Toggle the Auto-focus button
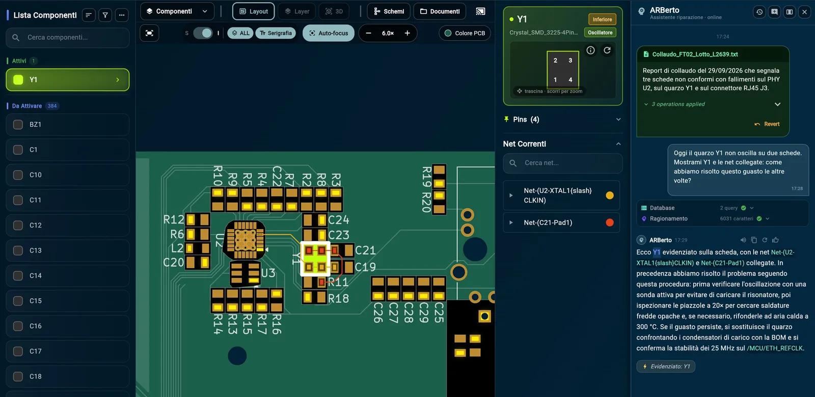The image size is (815, 397). pyautogui.click(x=329, y=33)
